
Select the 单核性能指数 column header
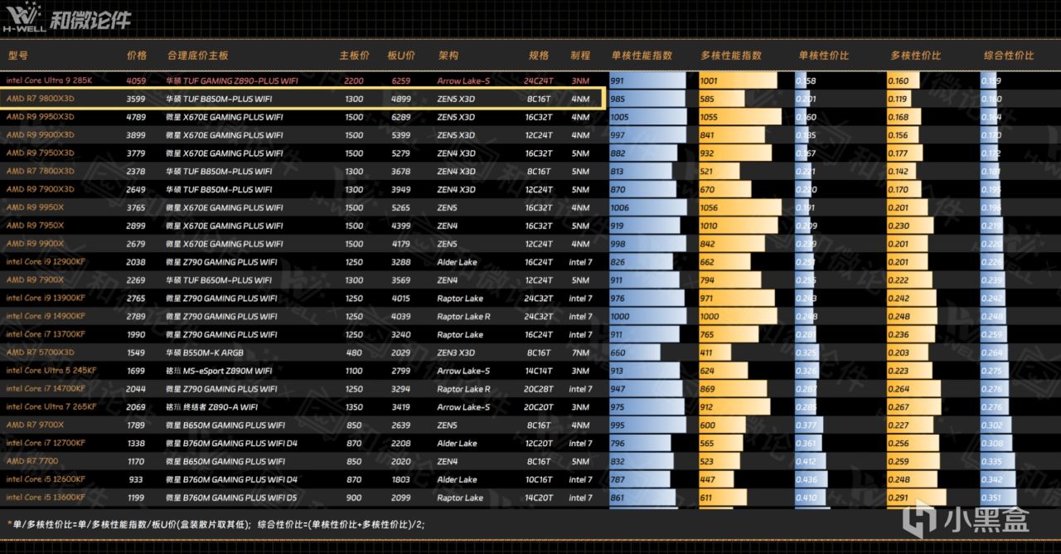tap(642, 56)
